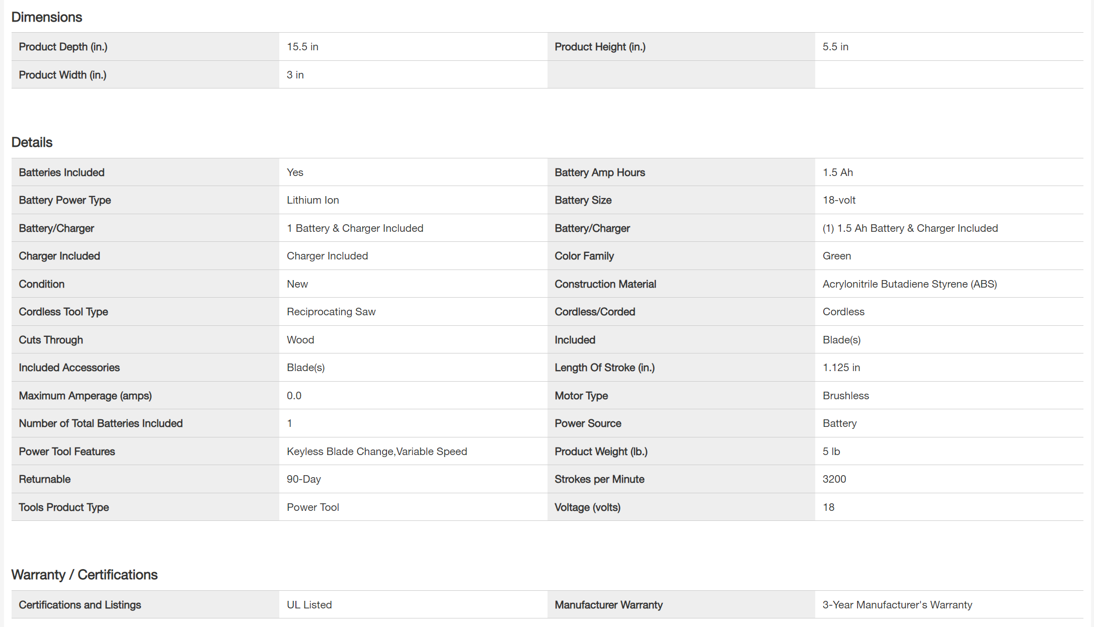
Task: Click the Cuts Through label
Action: point(51,340)
